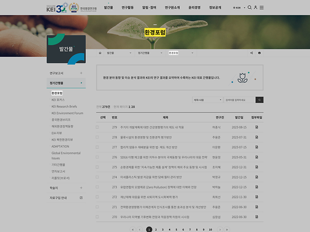Click the user account icon in header
The height and width of the screenshot is (232, 310).
[x=255, y=7]
